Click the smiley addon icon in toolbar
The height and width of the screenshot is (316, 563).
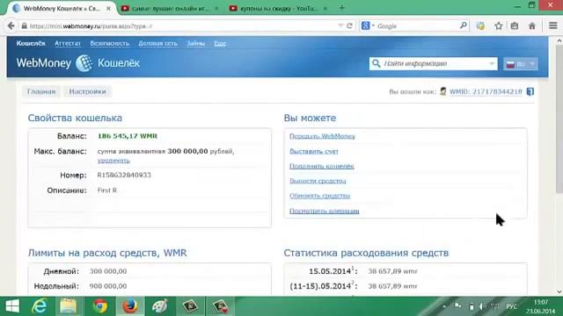tap(480, 25)
